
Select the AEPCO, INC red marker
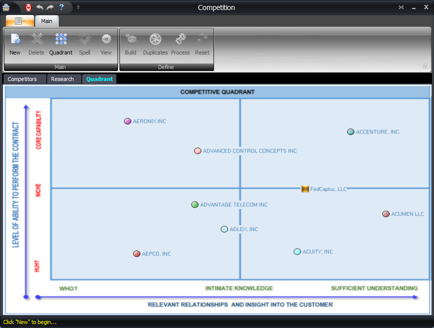(136, 254)
